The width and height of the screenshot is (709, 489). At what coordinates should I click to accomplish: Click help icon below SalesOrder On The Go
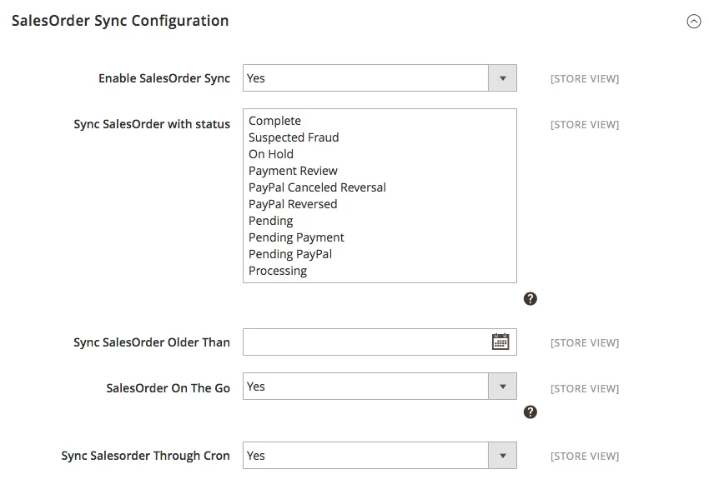point(530,412)
